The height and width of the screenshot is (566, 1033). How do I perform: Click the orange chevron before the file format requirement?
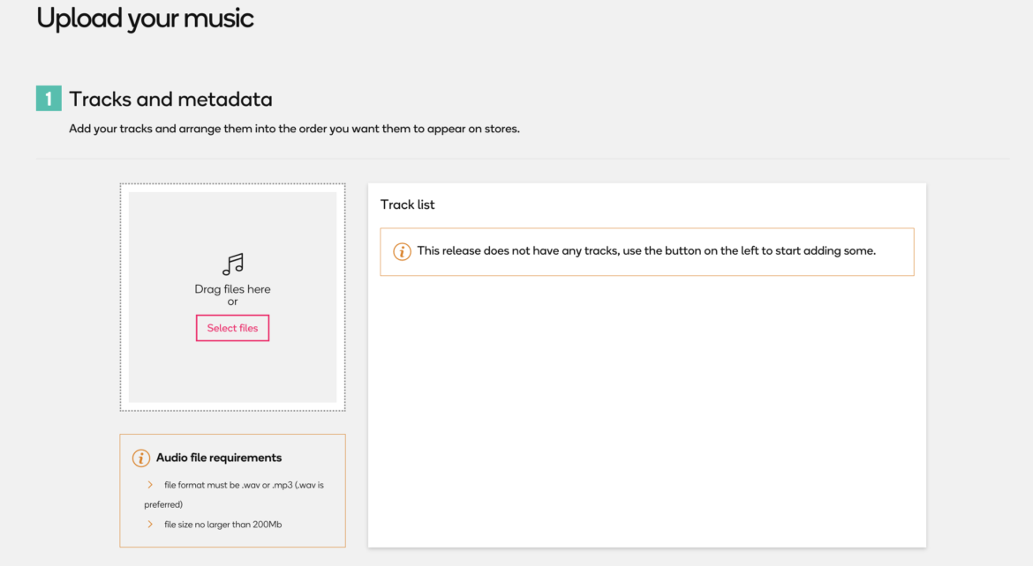[x=152, y=485]
